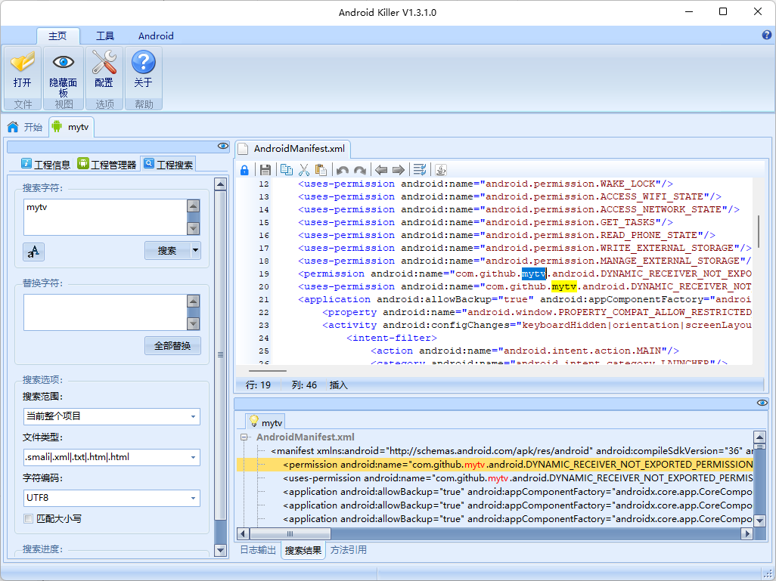The image size is (776, 581).
Task: Switch to 日志输出 tab
Action: (258, 550)
